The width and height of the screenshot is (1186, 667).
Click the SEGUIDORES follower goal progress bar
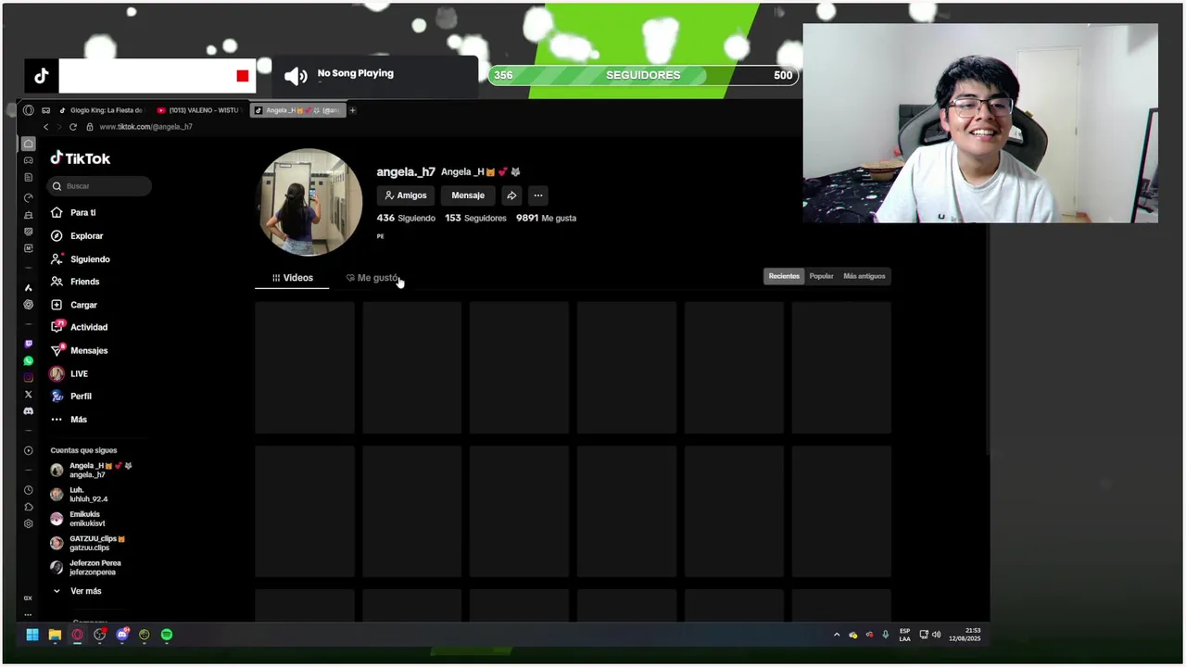643,75
